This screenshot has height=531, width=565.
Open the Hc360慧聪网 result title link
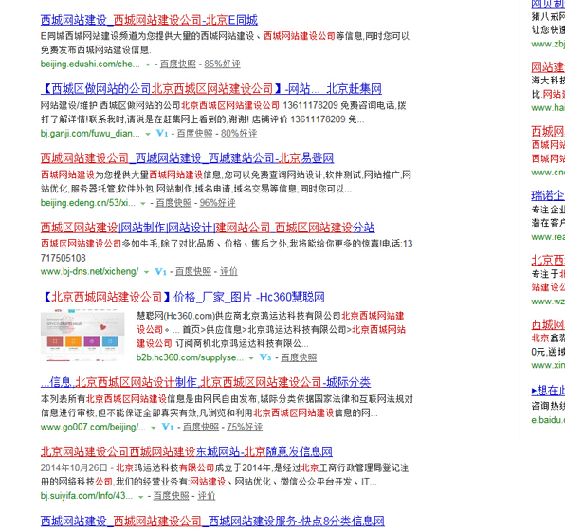(183, 297)
